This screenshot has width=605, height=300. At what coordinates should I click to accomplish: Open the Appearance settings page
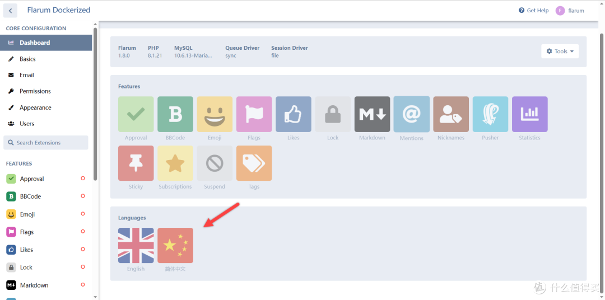tap(46, 107)
